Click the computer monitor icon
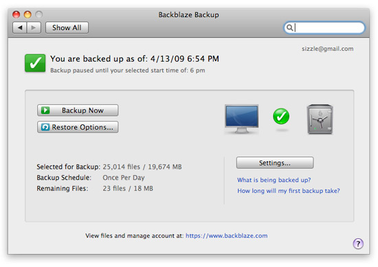 click(241, 119)
